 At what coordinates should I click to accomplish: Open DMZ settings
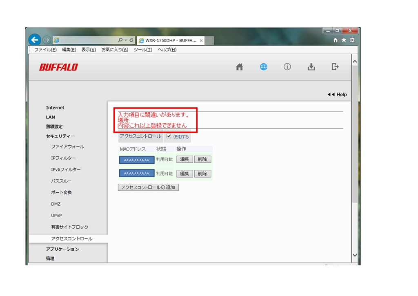click(56, 204)
